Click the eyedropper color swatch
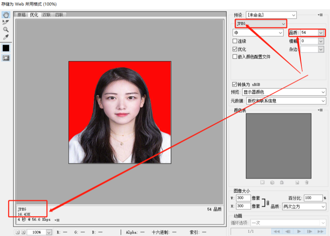Viewport: 330px width, 236px height. point(5,48)
